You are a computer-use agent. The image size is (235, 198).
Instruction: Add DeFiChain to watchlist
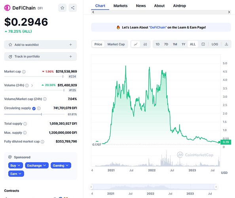click(x=40, y=44)
